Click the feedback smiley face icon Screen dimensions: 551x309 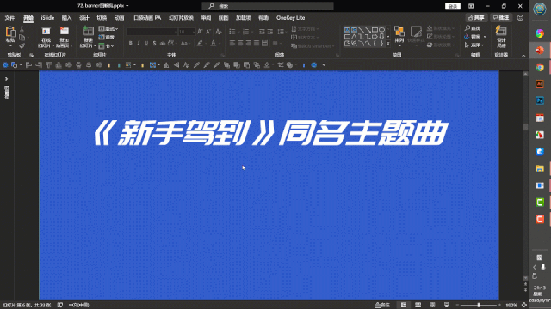pyautogui.click(x=520, y=17)
